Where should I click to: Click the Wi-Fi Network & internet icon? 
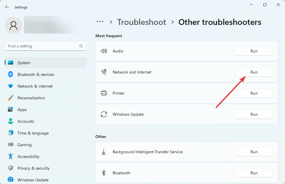tap(11, 86)
